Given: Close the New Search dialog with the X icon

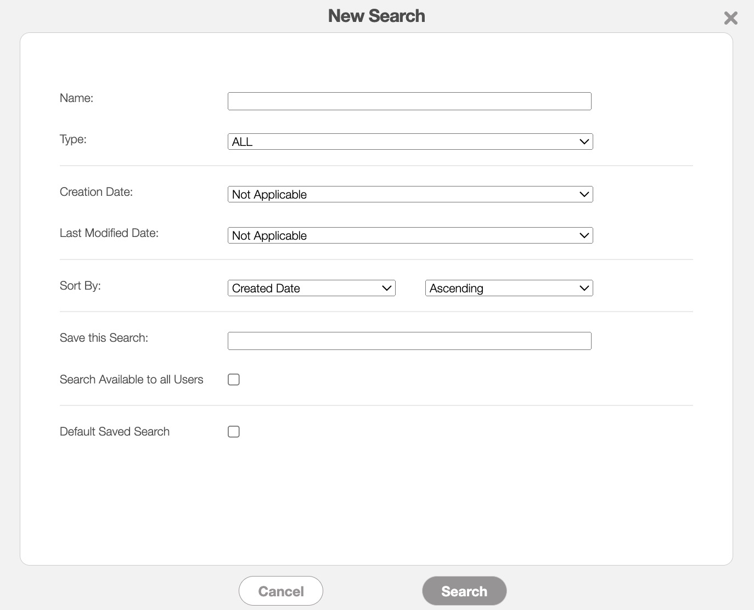Looking at the screenshot, I should (730, 18).
